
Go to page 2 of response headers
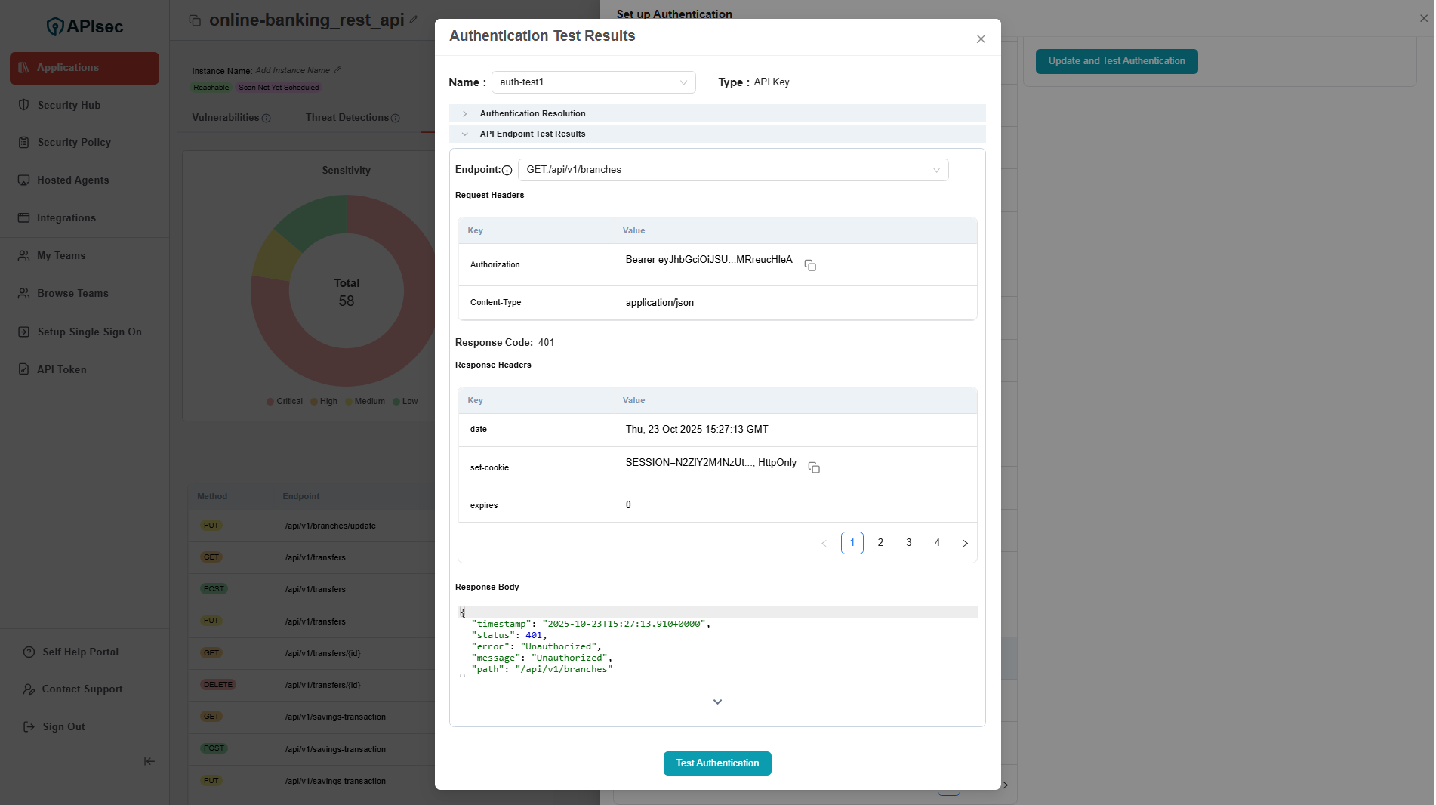(x=880, y=543)
